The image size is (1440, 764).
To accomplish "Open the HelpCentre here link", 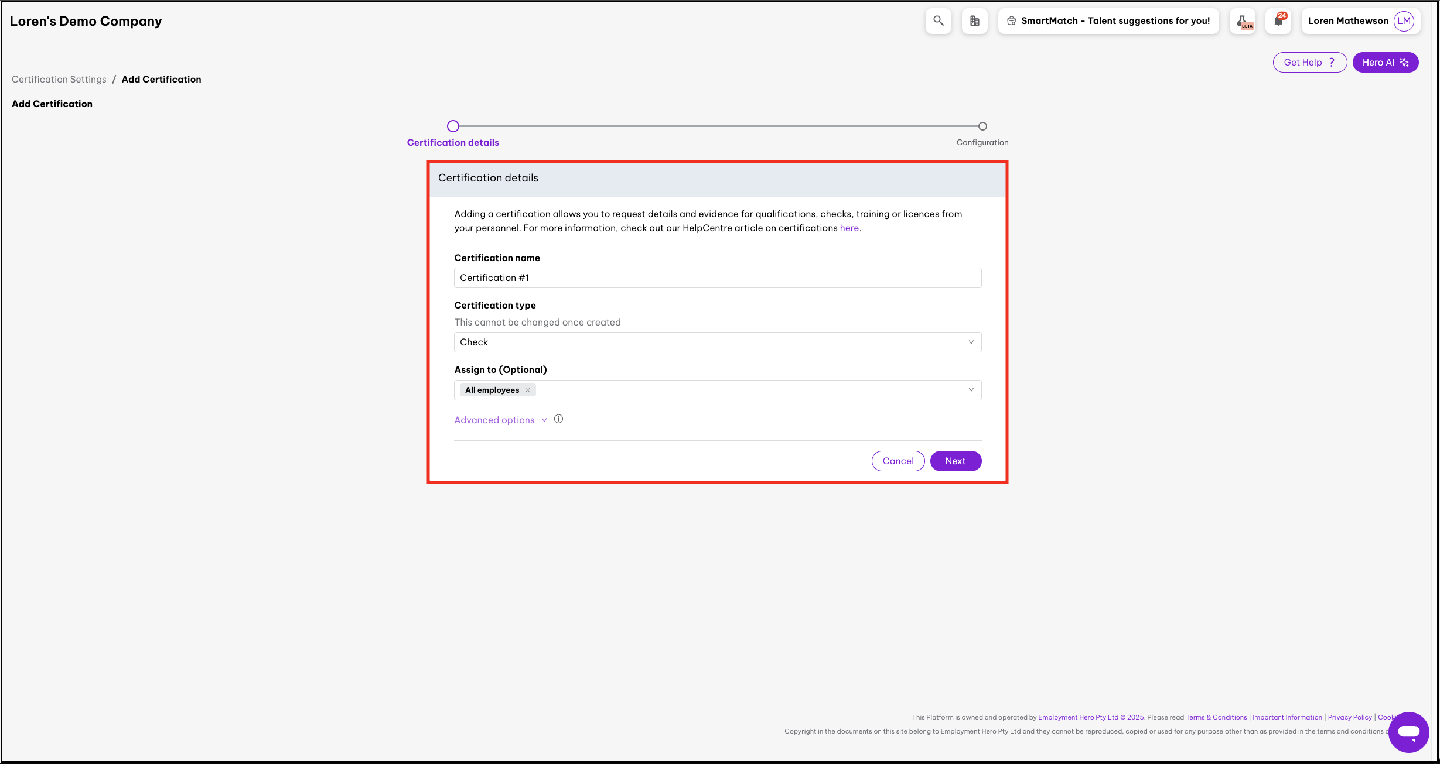I will coord(849,228).
